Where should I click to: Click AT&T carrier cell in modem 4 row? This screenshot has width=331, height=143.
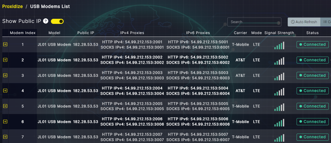click(x=240, y=91)
